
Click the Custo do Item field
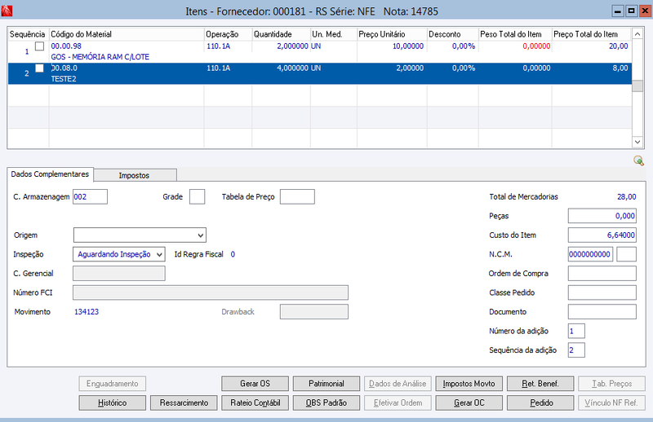pos(602,235)
